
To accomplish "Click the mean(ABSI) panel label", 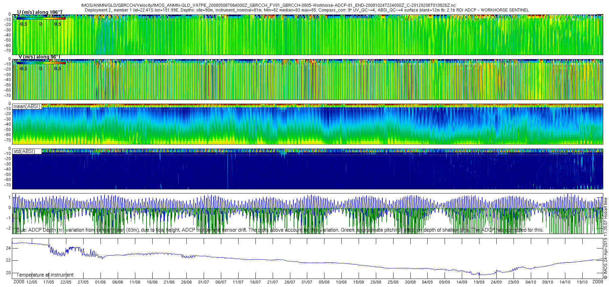I will 27,106.
